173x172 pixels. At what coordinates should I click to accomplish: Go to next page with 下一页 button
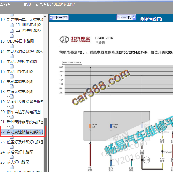pos(126,17)
